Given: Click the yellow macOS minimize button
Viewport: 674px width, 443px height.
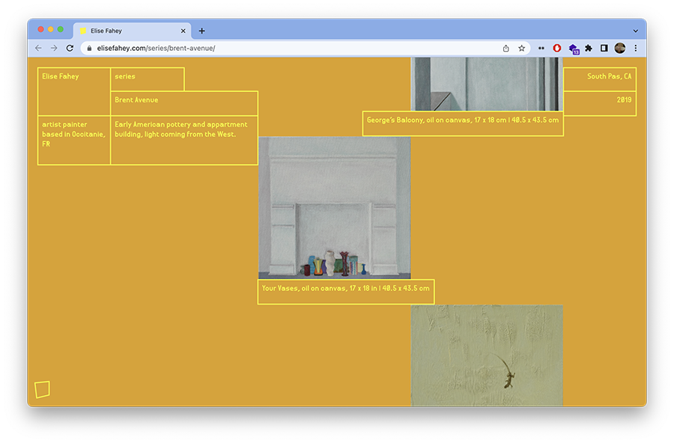Looking at the screenshot, I should [x=51, y=29].
